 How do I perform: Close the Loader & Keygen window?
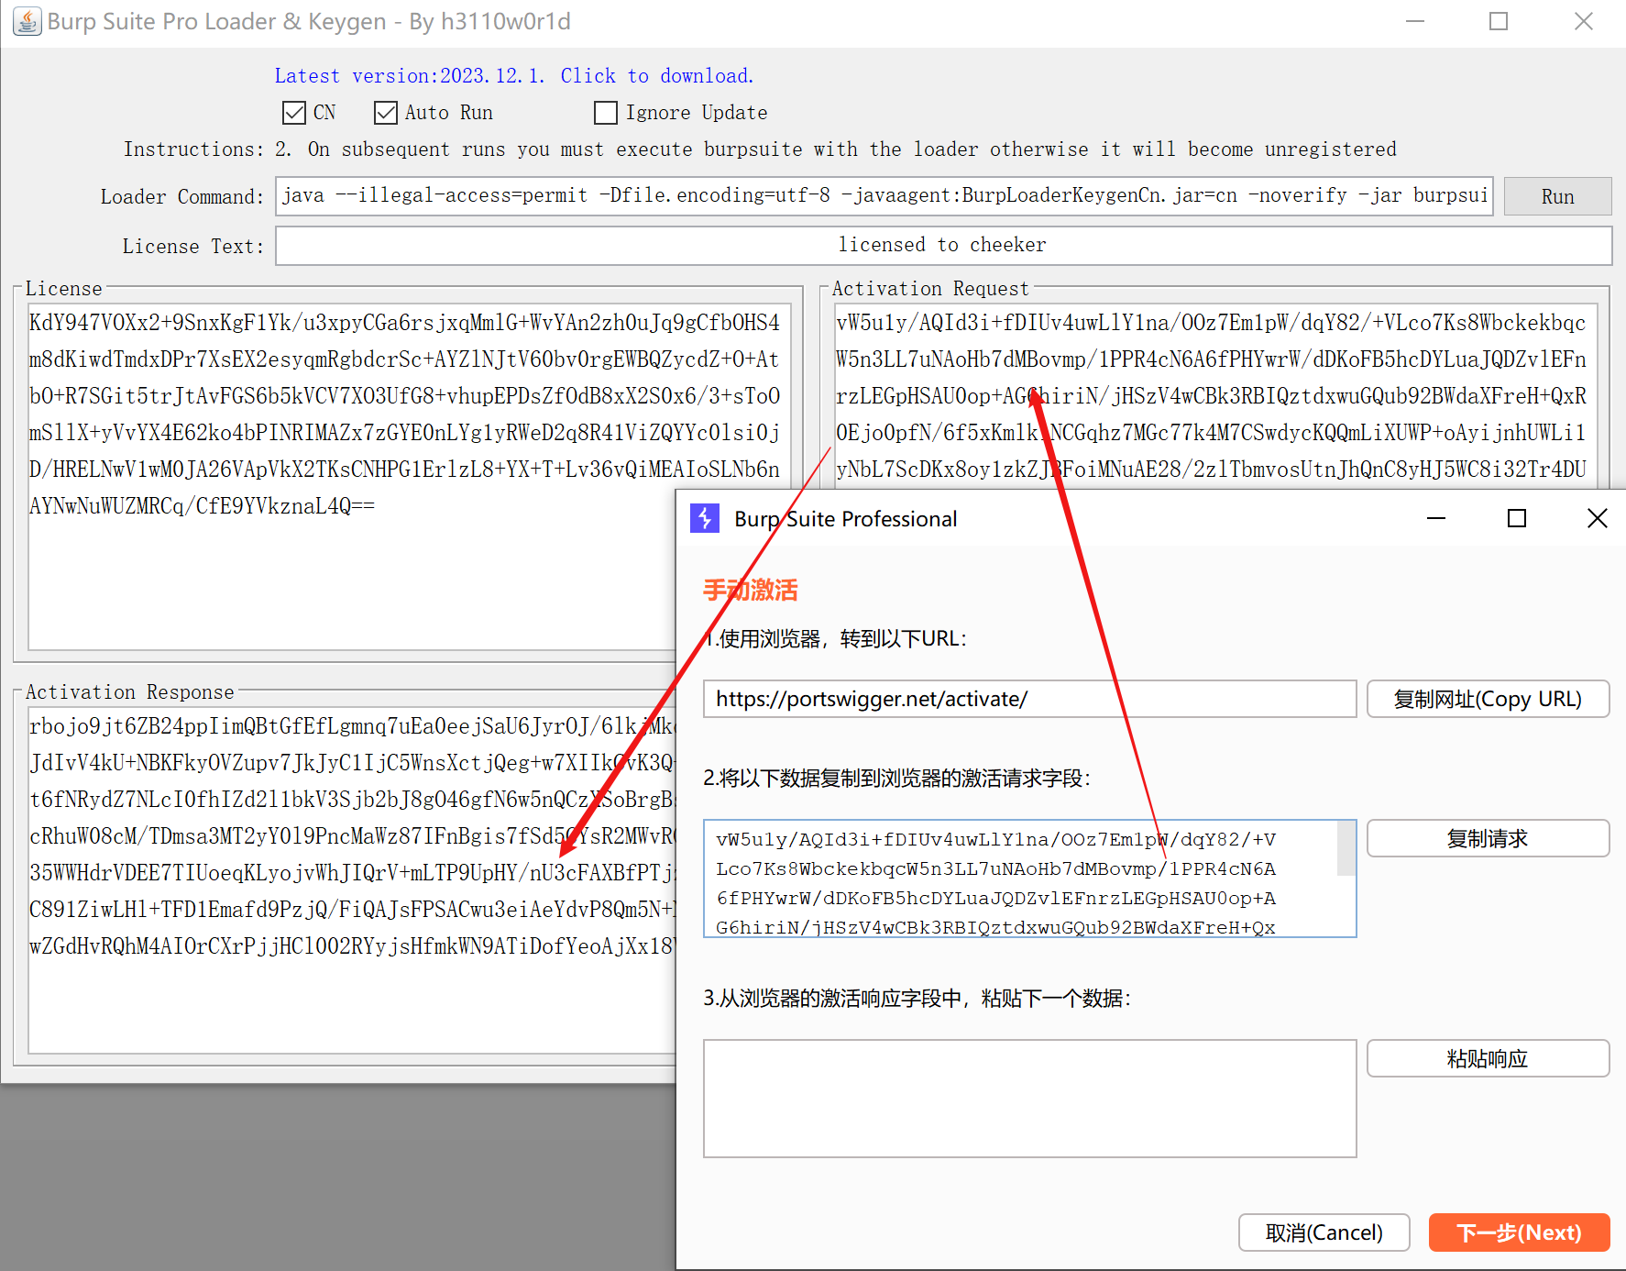[x=1583, y=21]
